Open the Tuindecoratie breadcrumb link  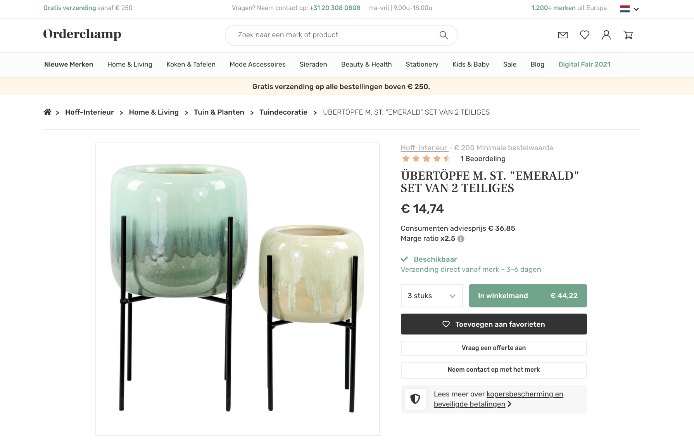pyautogui.click(x=283, y=112)
